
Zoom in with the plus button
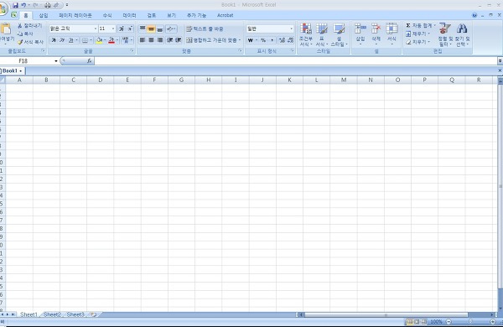click(x=493, y=321)
